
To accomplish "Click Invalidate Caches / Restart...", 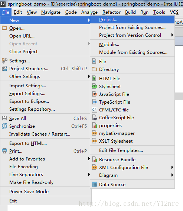I will coord(40,134).
